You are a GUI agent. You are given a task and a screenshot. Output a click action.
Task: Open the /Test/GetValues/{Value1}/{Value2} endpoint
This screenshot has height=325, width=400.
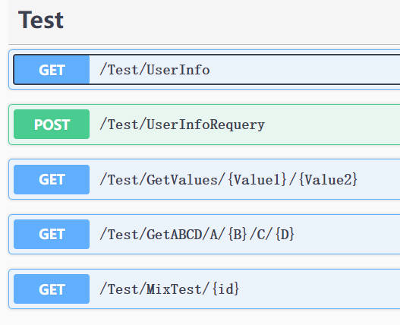[x=228, y=179]
